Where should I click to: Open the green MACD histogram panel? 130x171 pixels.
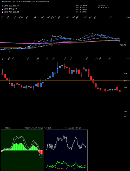pyautogui.click(x=22, y=150)
